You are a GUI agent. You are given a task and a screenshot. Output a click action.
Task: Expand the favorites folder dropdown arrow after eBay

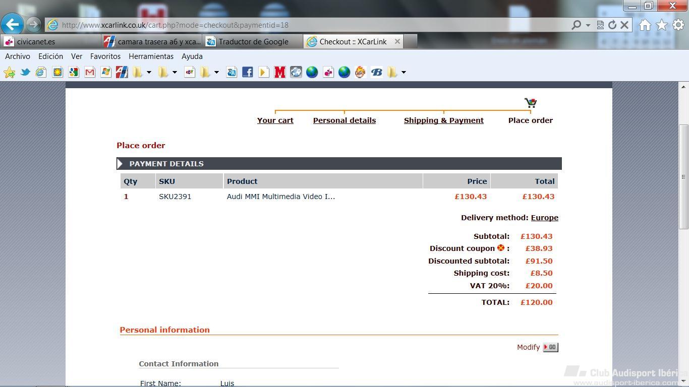[x=216, y=72]
